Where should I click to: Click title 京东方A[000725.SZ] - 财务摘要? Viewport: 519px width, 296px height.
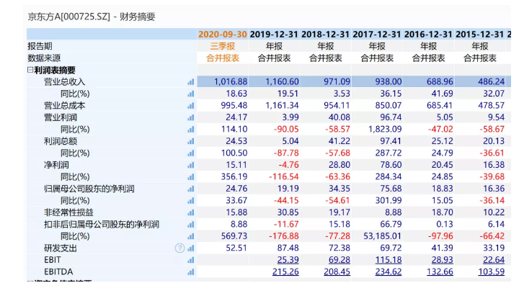tap(92, 17)
